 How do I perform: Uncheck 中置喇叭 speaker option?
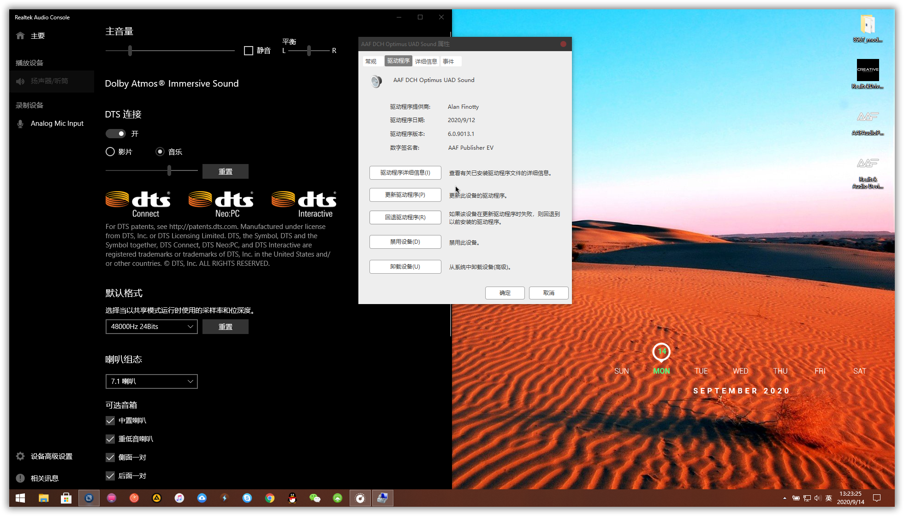(x=110, y=421)
